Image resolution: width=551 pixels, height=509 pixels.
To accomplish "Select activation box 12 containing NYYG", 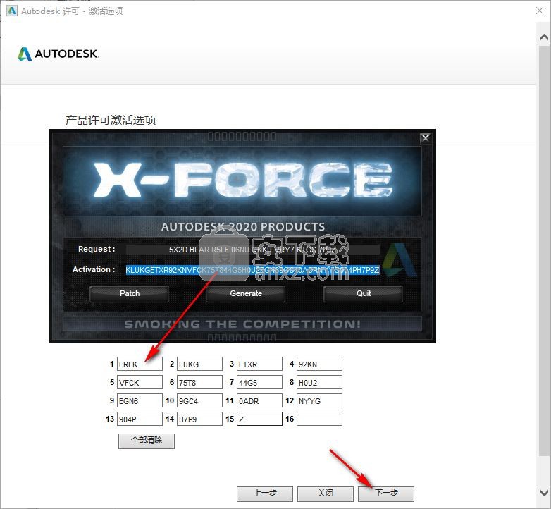I will point(319,400).
